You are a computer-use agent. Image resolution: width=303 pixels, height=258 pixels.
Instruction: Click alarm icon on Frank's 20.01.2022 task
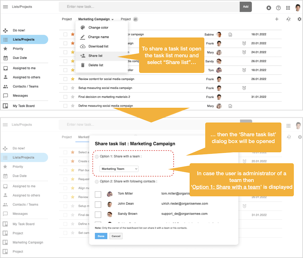tap(244, 43)
